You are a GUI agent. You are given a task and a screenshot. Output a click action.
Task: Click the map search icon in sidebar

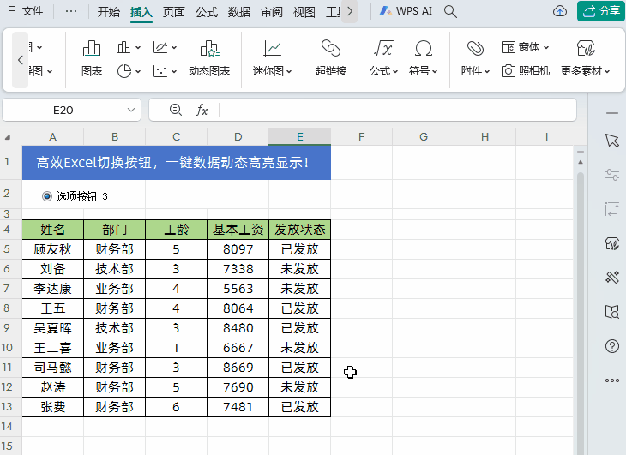point(612,311)
